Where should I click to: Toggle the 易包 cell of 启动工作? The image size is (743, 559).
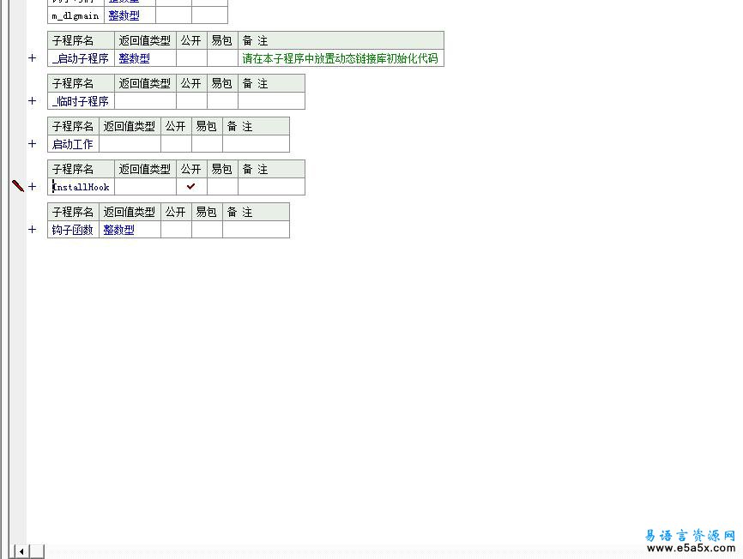pyautogui.click(x=207, y=144)
